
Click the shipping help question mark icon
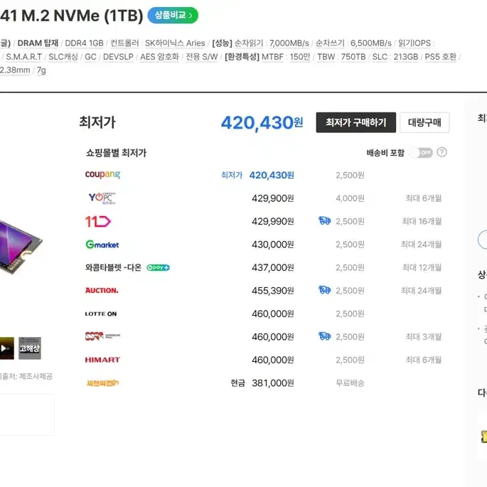click(441, 152)
